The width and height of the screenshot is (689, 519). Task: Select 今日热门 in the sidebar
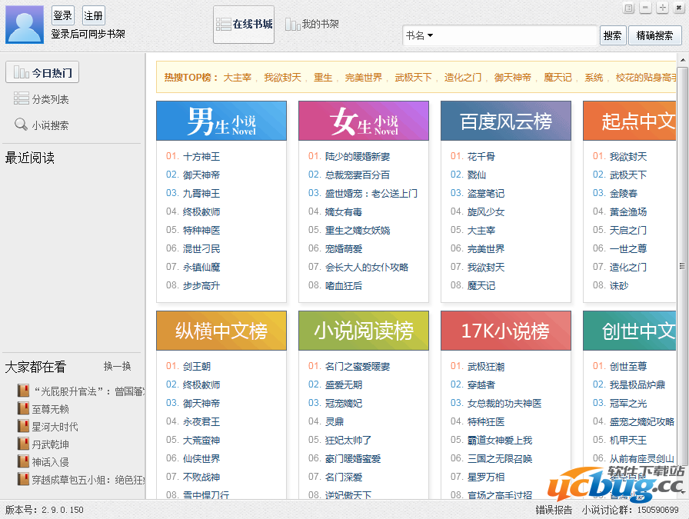[42, 73]
